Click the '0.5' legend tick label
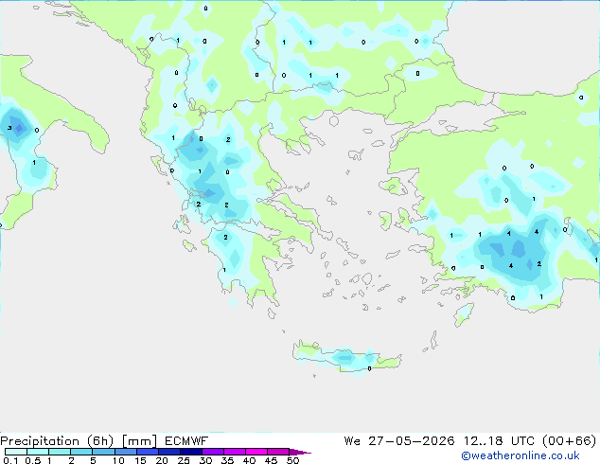 33,460
